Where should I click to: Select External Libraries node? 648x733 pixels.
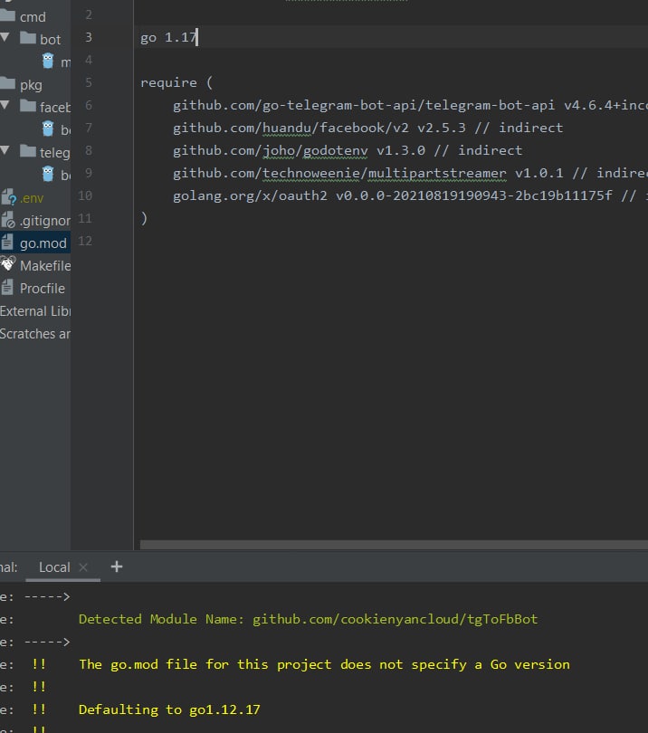pyautogui.click(x=35, y=311)
